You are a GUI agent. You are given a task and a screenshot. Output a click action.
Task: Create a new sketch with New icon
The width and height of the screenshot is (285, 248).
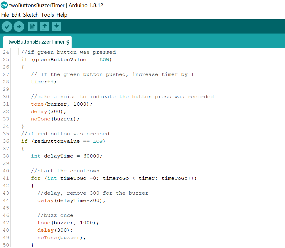(33, 27)
